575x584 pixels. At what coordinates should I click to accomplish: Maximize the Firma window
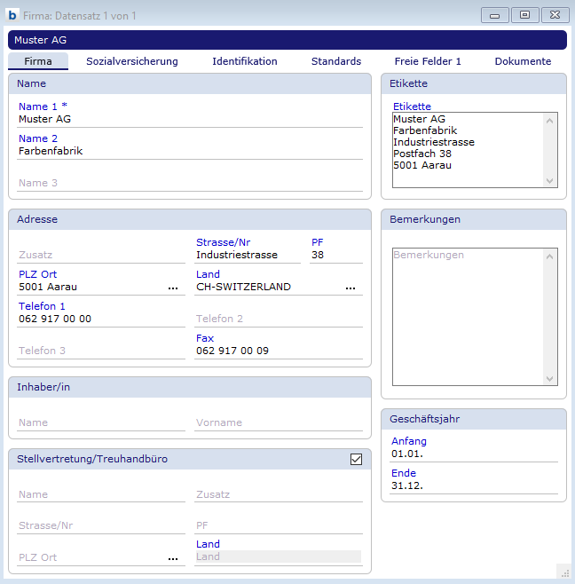click(524, 15)
